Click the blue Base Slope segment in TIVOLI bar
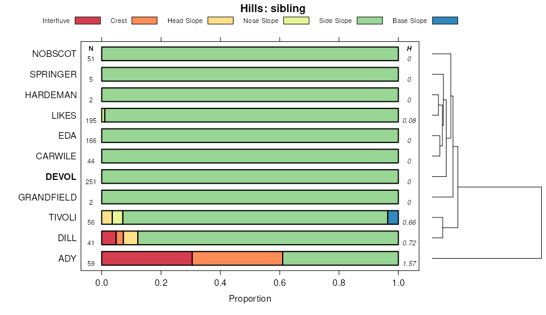Screen dimensions: 546x315 (x=393, y=217)
